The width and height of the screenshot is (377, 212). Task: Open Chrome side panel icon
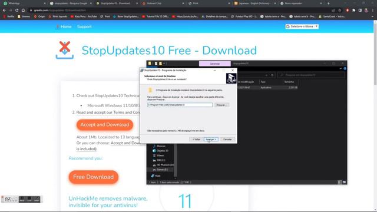click(360, 11)
